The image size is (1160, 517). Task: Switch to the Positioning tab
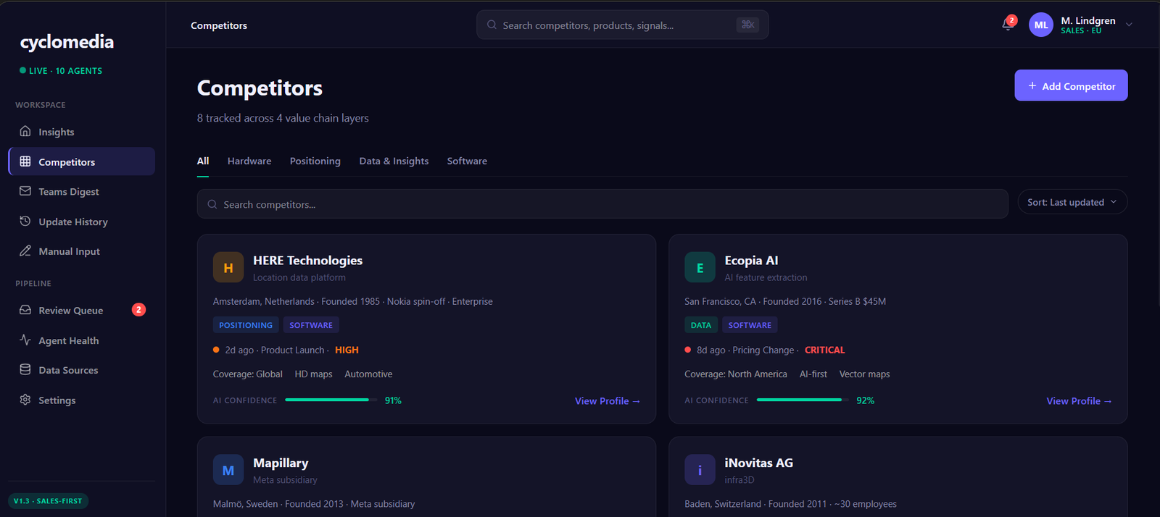(x=315, y=161)
